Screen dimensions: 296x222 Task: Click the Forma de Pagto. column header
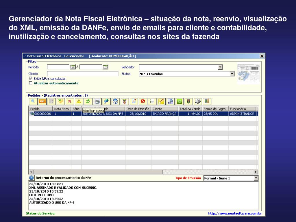(x=215, y=109)
